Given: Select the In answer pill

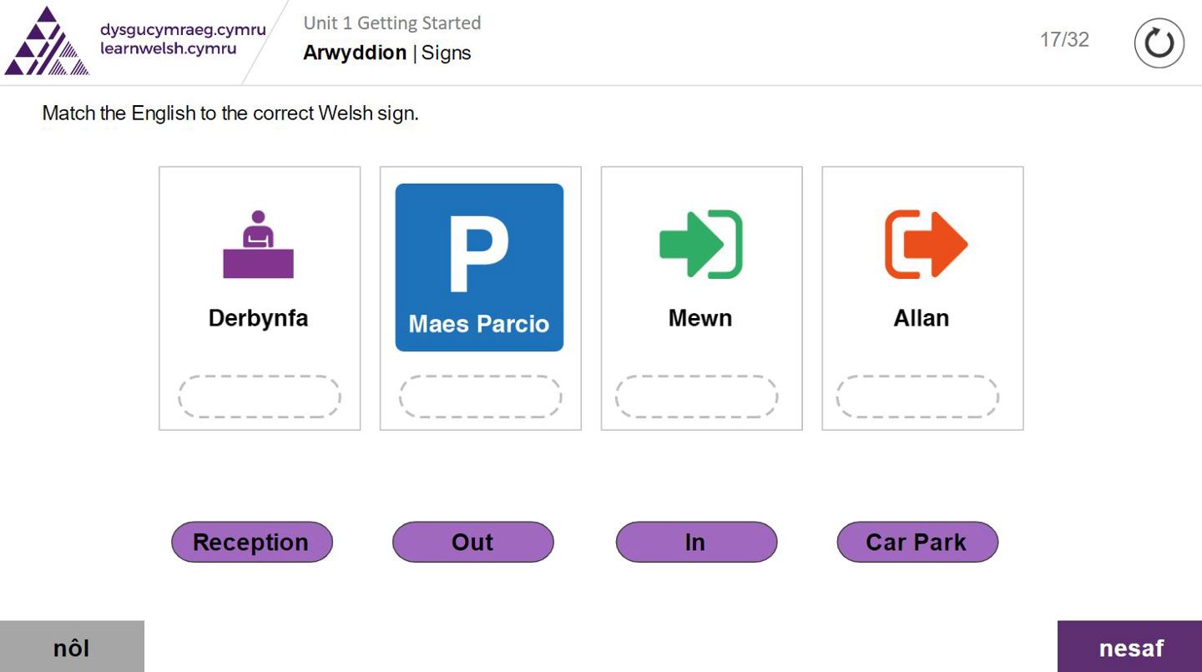Looking at the screenshot, I should [x=695, y=542].
